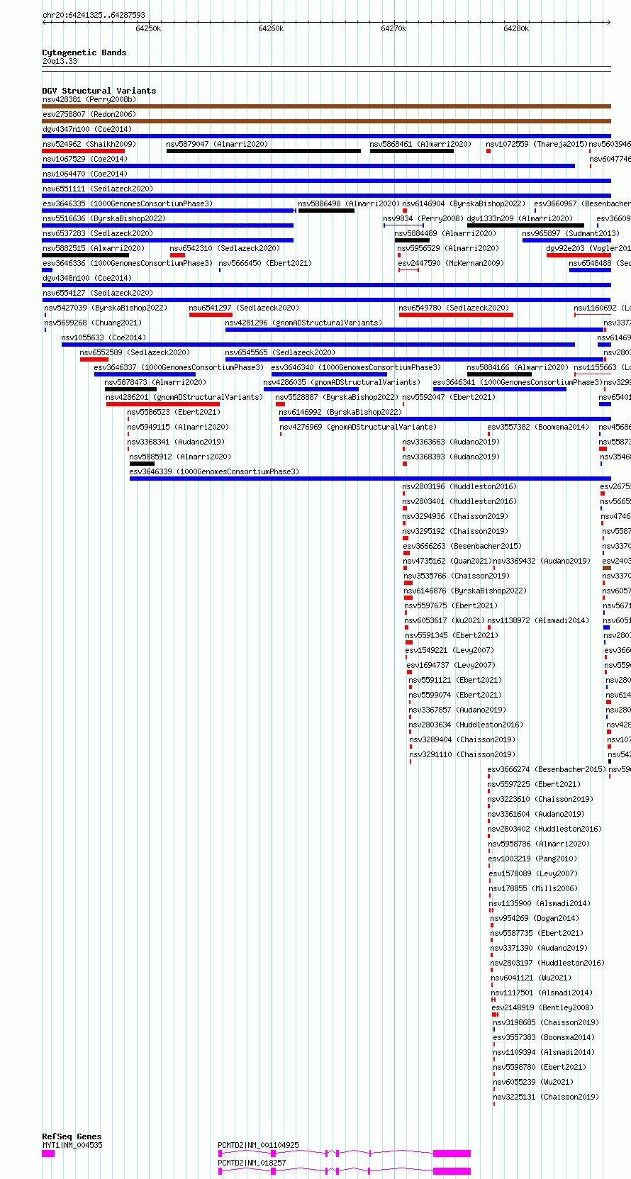This screenshot has width=631, height=1179.
Task: Select esv3646339 (1000GenomesConsortiumPhase3) label
Action: [214, 471]
